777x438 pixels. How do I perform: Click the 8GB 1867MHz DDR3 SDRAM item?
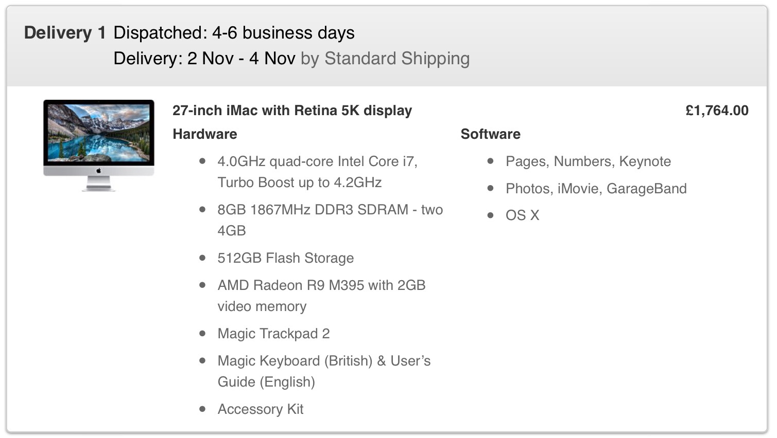point(330,210)
